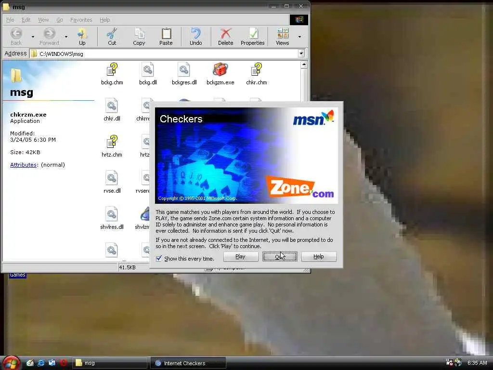Open the Edit menu

click(26, 20)
